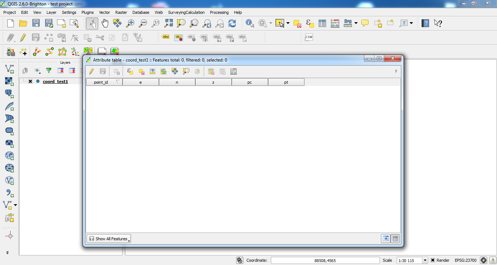Open the Vector menu
This screenshot has height=265, width=497.
(x=104, y=12)
